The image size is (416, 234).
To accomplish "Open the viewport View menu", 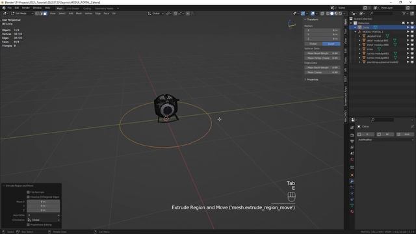I will coord(53,13).
